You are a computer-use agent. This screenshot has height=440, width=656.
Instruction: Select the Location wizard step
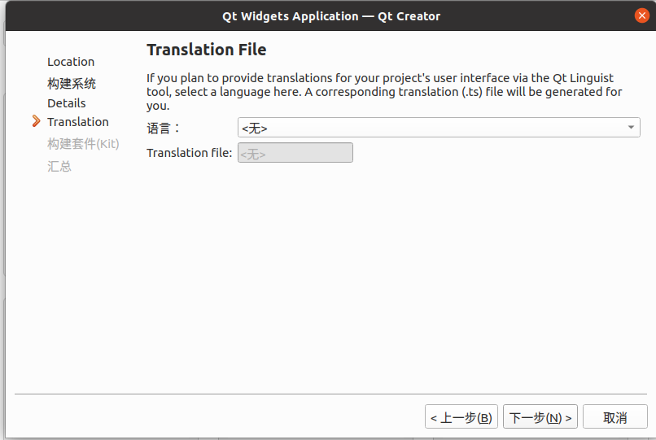[71, 62]
